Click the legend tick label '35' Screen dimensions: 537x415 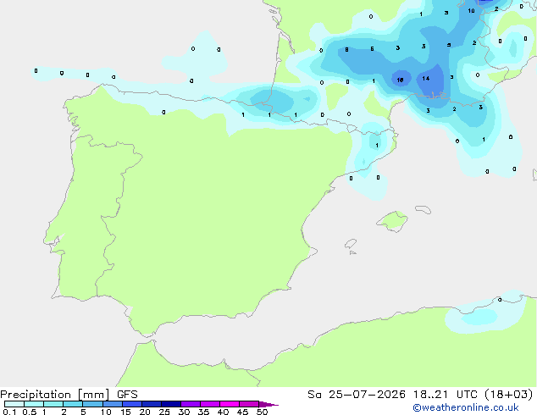pyautogui.click(x=203, y=412)
